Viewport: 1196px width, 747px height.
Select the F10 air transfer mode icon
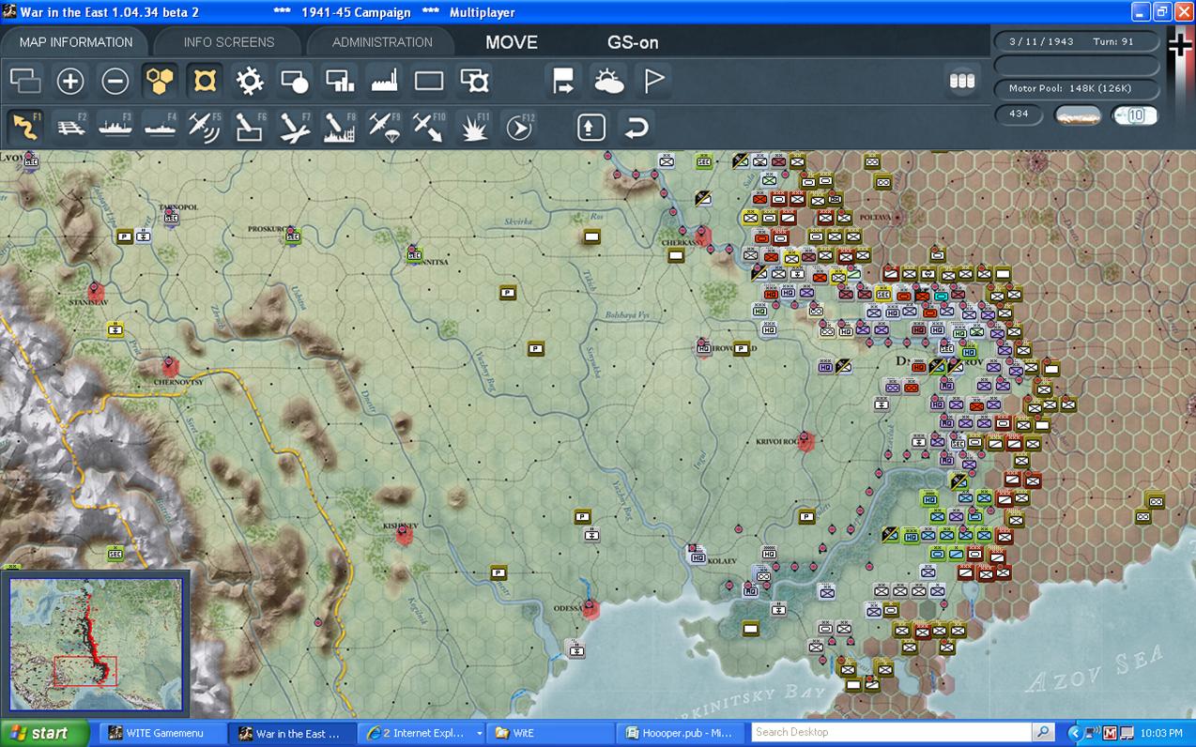click(428, 127)
